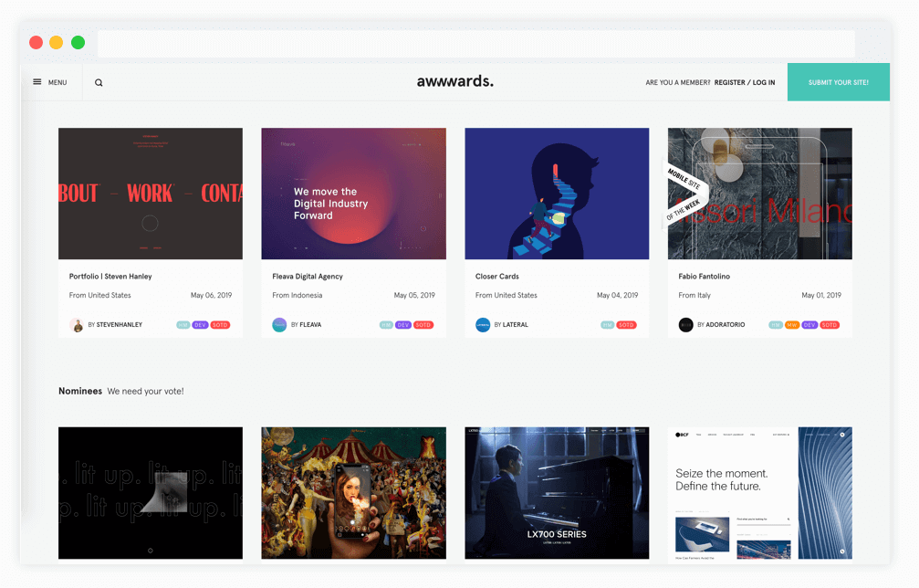Open BY STEVENHANLEY author link

(115, 325)
